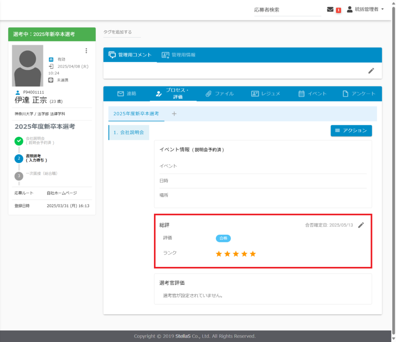This screenshot has height=342, width=396.
Task: Switch to the レジュメ tab
Action: [x=265, y=94]
